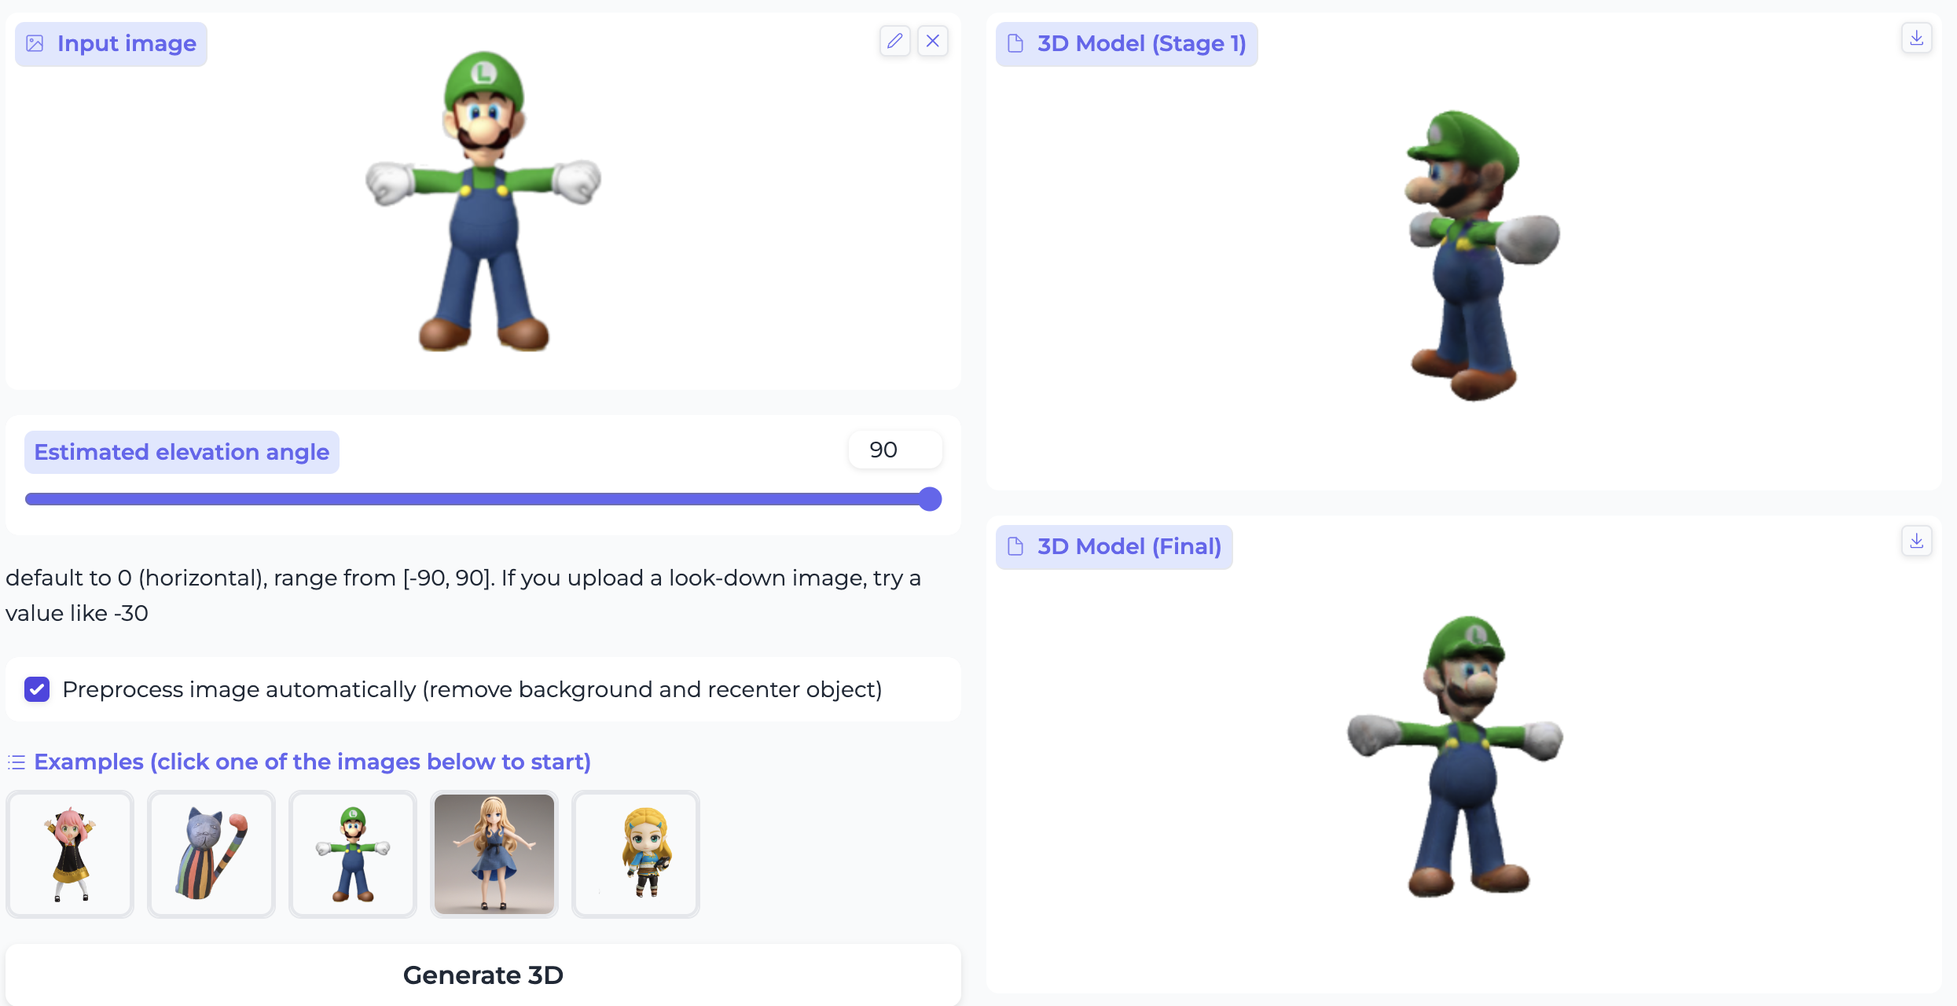Click the list icon next to Examples heading
This screenshot has width=1957, height=1006.
pos(17,762)
